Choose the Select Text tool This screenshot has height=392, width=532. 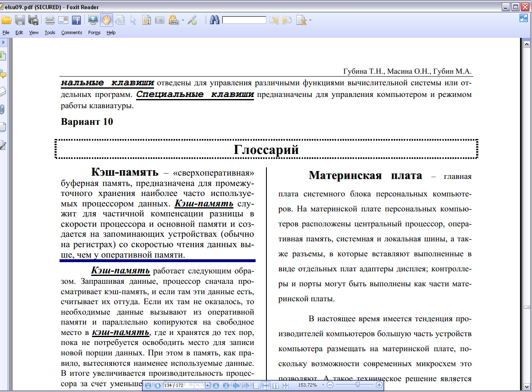pyautogui.click(x=147, y=20)
